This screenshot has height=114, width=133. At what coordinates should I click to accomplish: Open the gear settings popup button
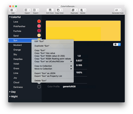[x=117, y=44]
